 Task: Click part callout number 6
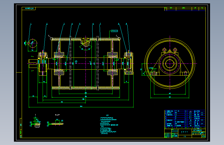pos(93,24)
